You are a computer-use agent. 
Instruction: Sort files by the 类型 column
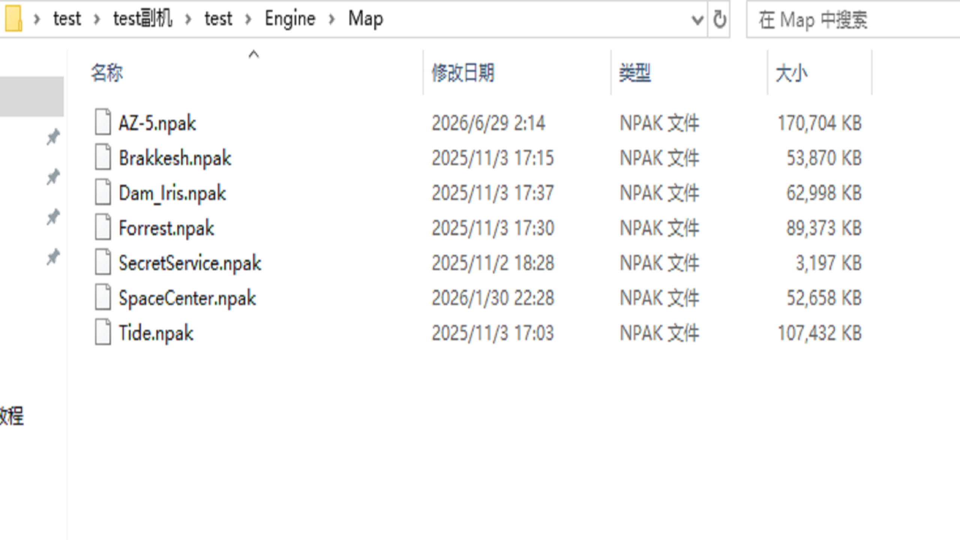click(x=635, y=73)
